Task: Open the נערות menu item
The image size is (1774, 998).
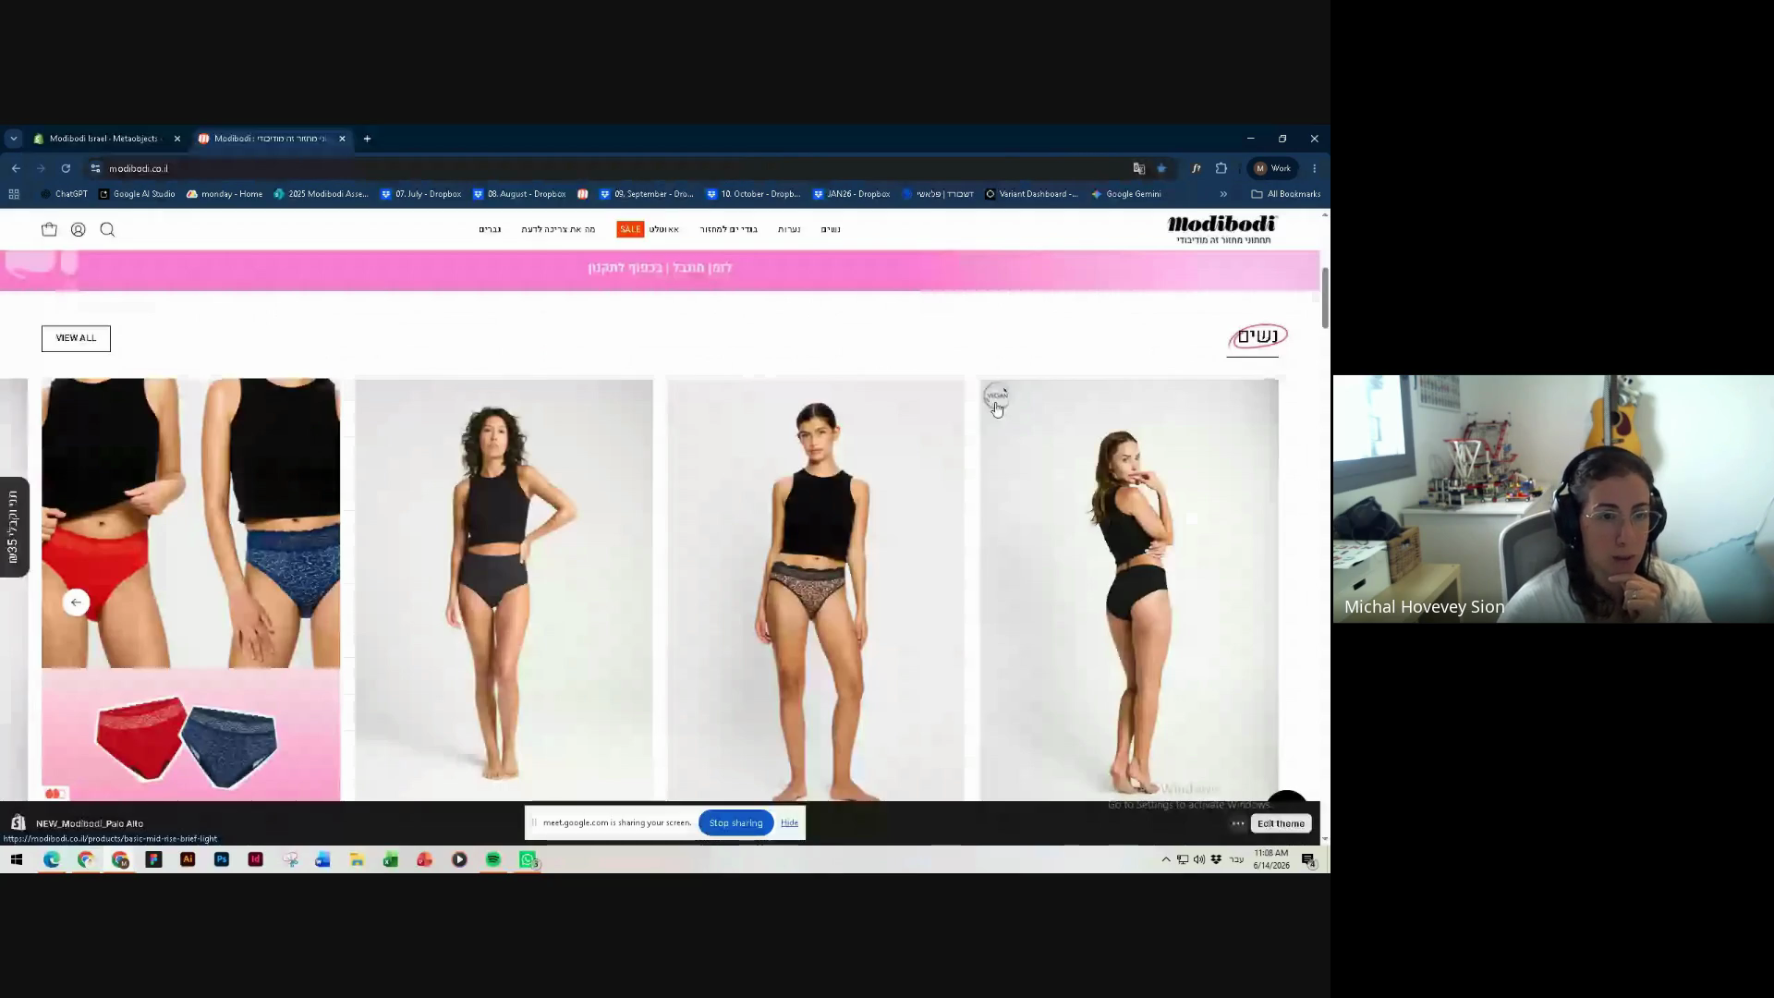Action: pos(789,229)
